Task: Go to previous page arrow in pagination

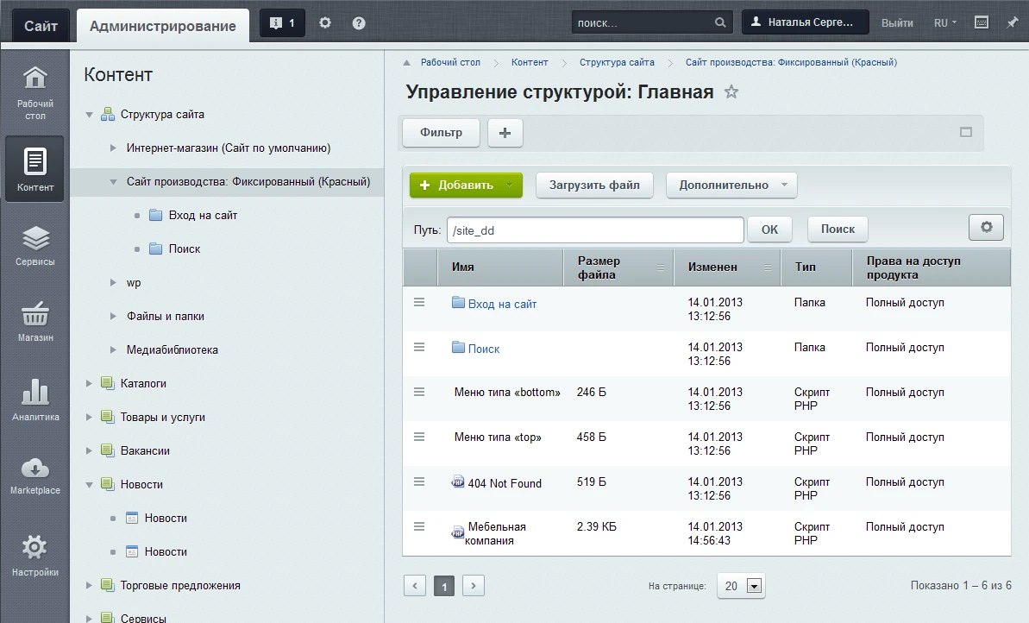Action: pos(415,586)
